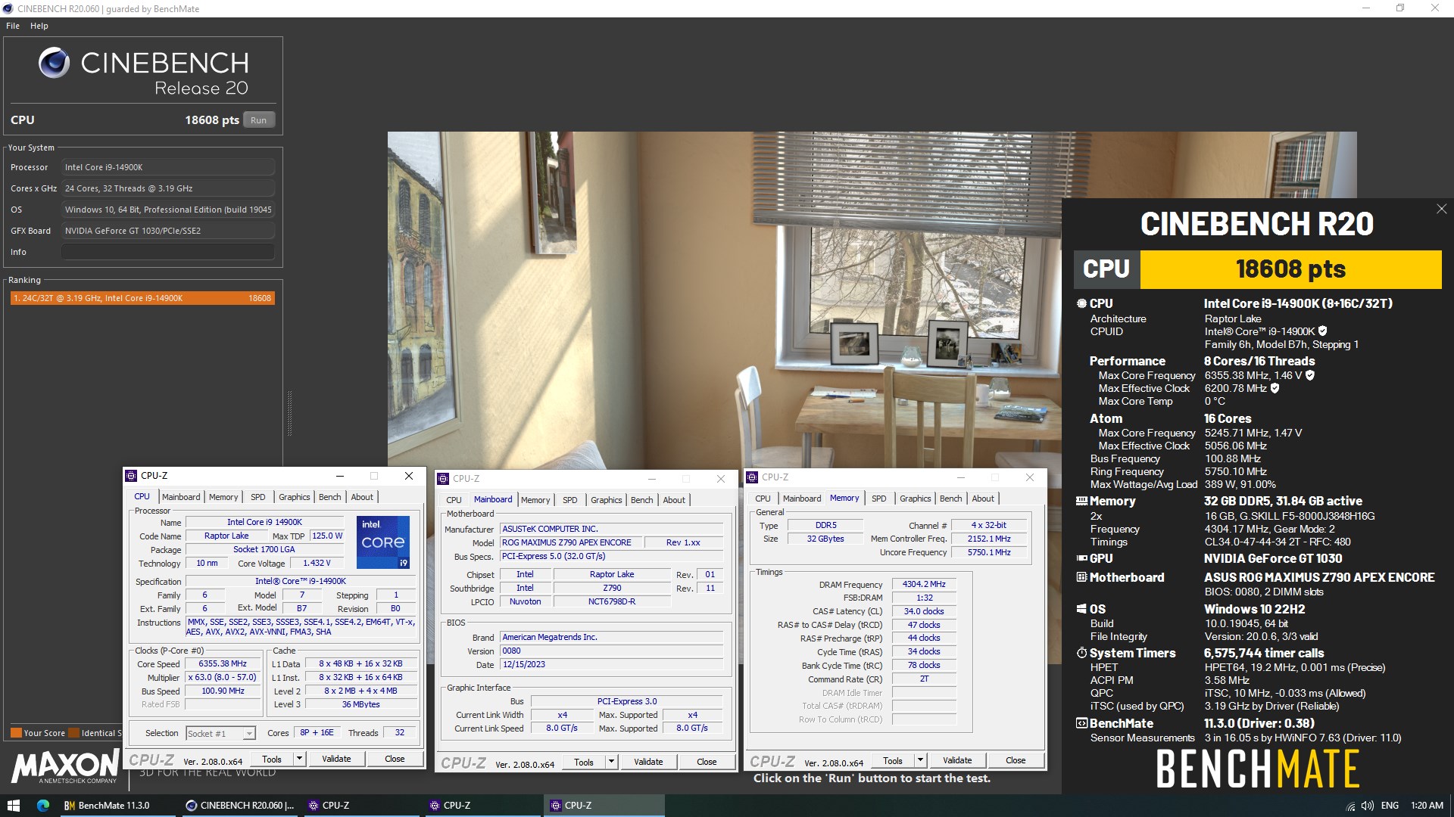Click verified shield beside Max Effective Clock 6200.78

[1275, 388]
